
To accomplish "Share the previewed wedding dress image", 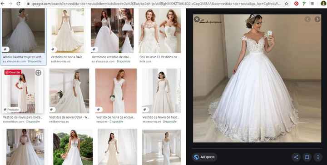I will point(296,157).
